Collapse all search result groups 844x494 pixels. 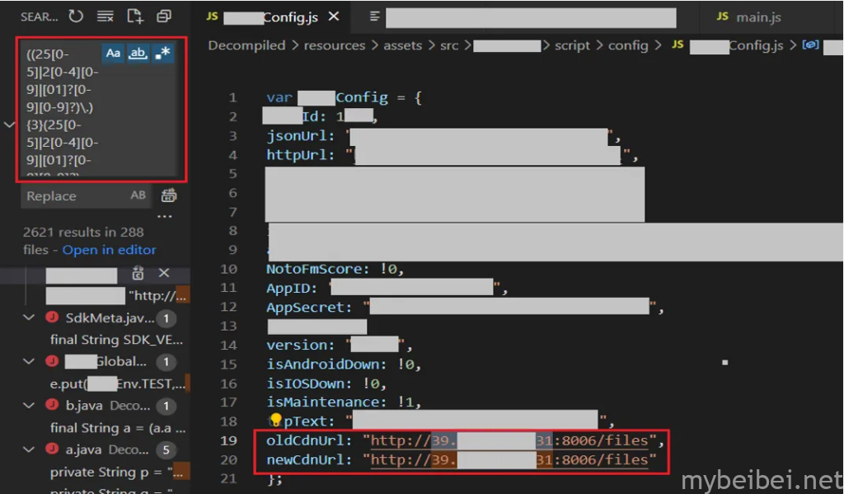tap(164, 16)
